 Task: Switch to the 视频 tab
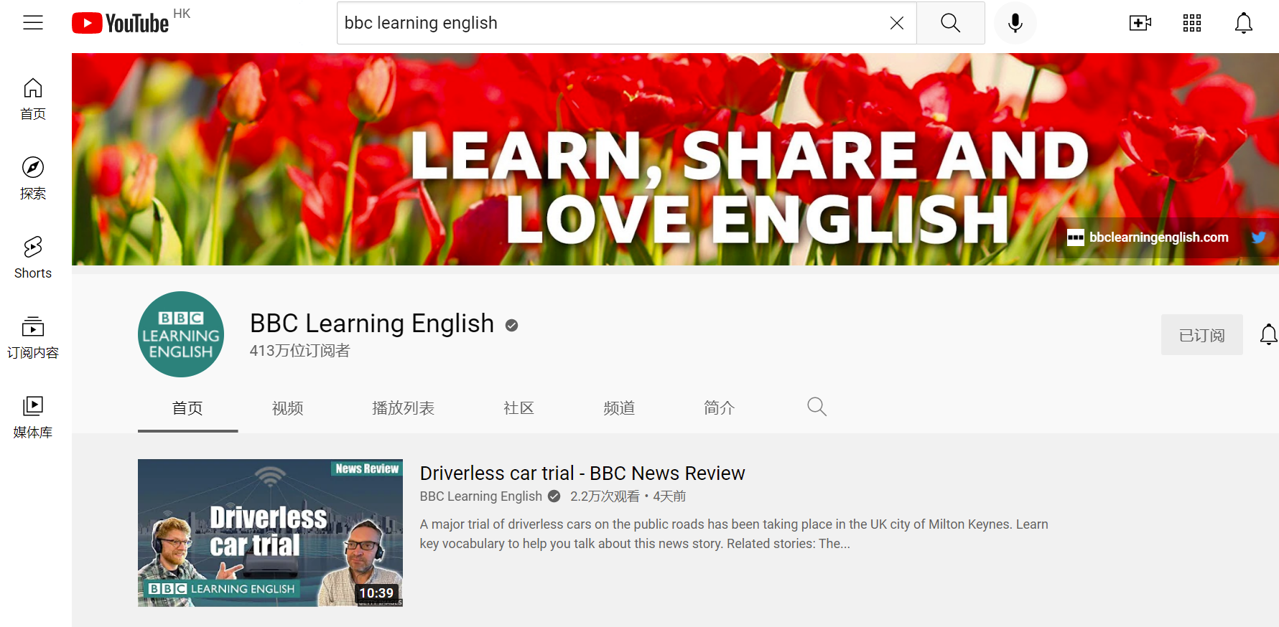click(x=288, y=408)
